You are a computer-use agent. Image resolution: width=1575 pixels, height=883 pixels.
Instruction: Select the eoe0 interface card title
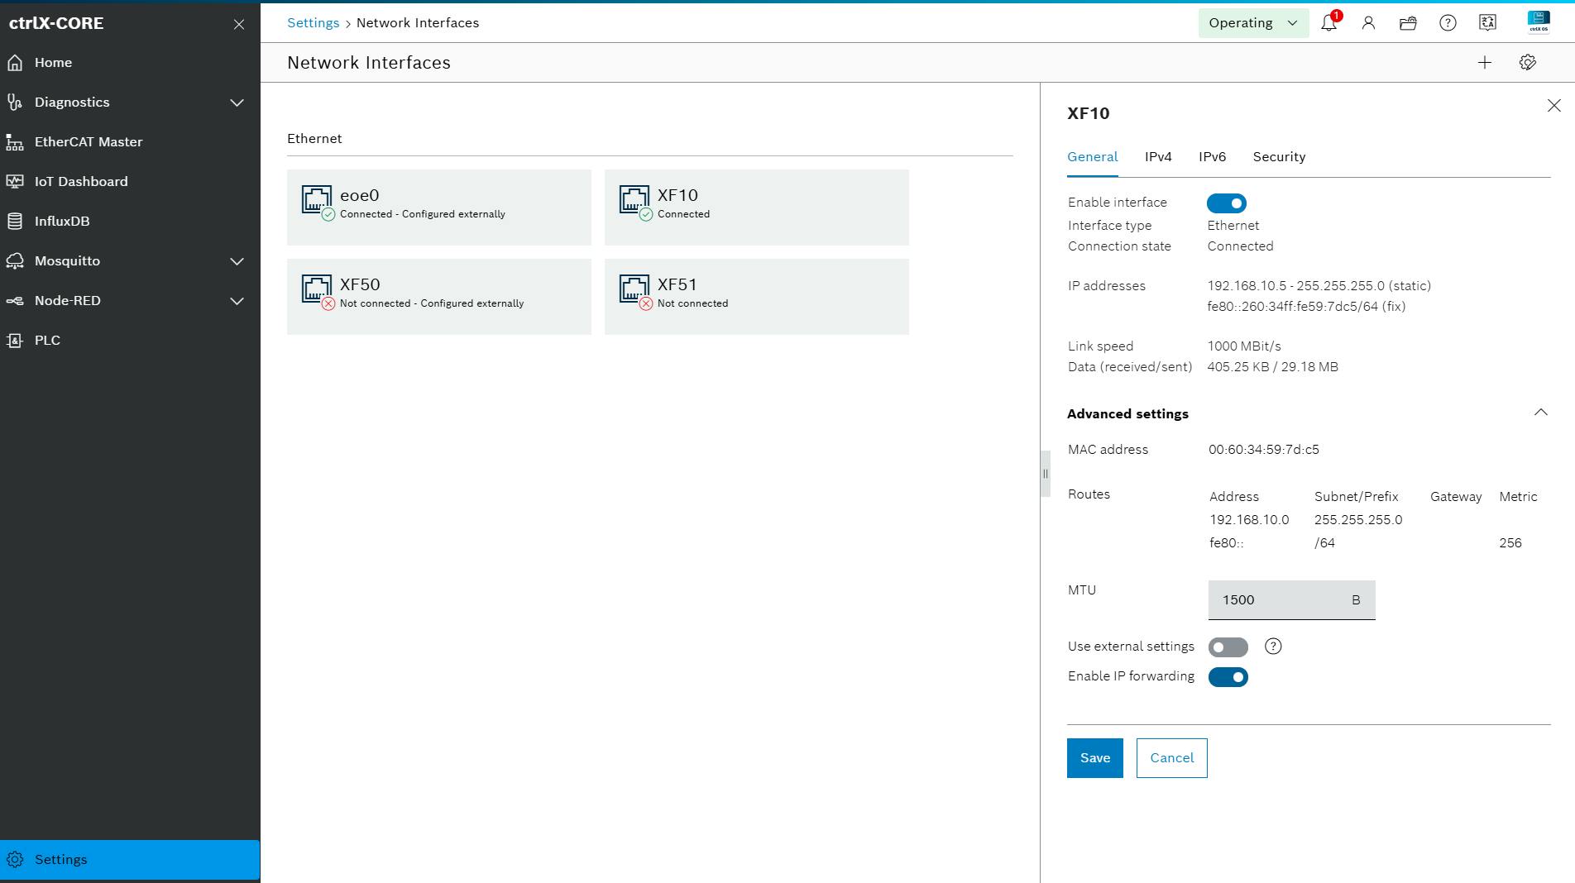coord(359,195)
